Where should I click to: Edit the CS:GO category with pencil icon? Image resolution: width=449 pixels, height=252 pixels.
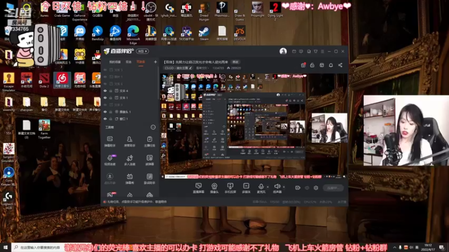(190, 68)
